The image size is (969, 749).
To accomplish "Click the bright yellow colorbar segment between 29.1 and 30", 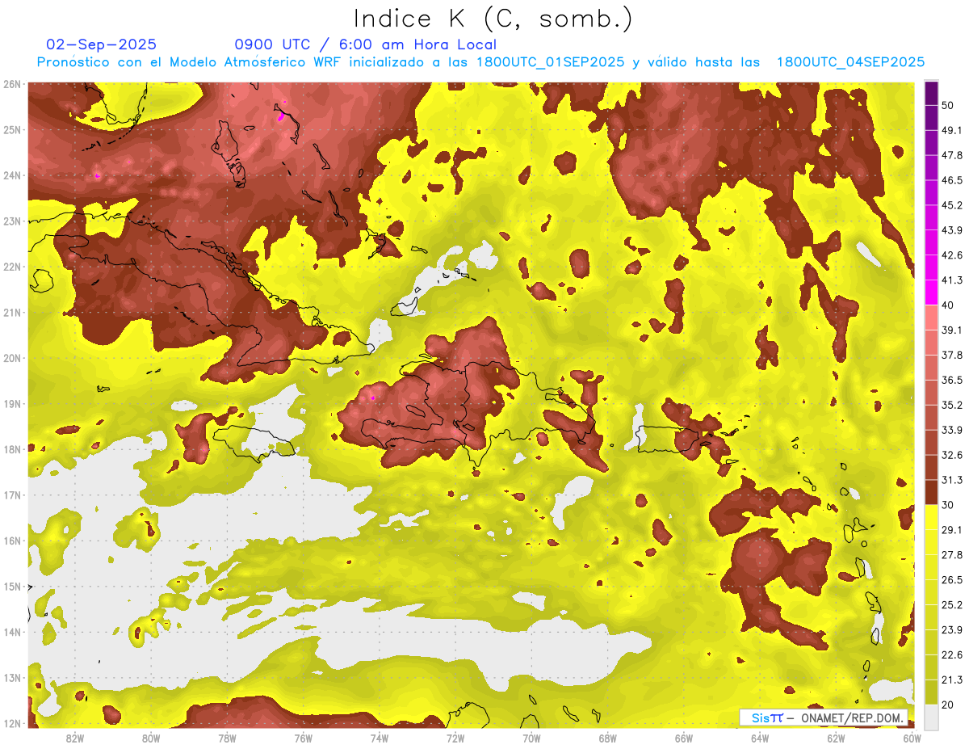I will tap(931, 518).
